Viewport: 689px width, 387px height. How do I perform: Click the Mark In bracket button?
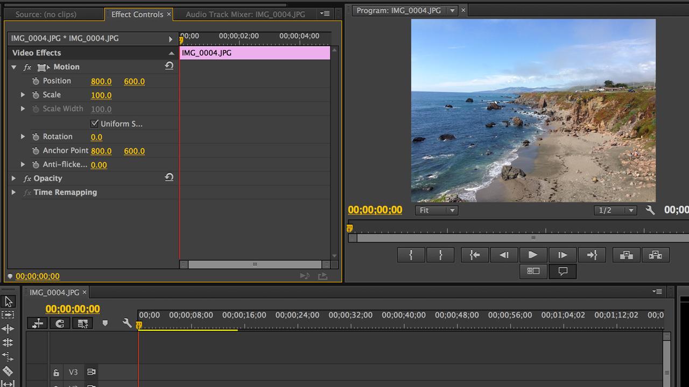click(411, 255)
